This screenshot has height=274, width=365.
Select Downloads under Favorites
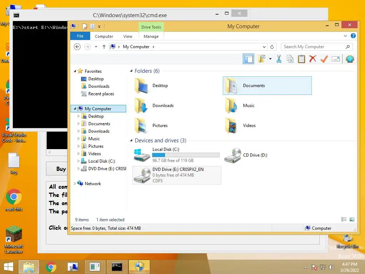[x=99, y=86]
